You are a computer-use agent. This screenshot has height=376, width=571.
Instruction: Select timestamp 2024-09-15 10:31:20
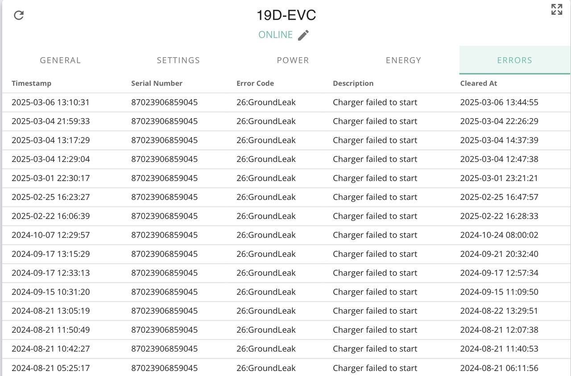[x=50, y=292]
